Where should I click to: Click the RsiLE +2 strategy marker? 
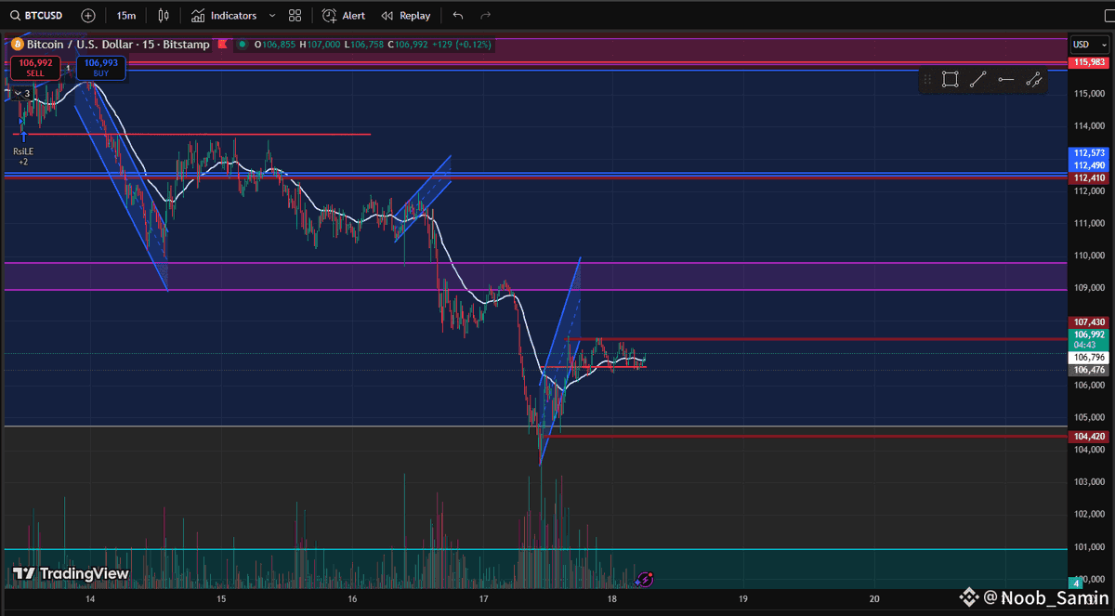[23, 156]
